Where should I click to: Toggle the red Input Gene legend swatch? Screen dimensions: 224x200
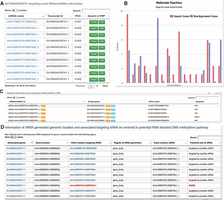171,16
